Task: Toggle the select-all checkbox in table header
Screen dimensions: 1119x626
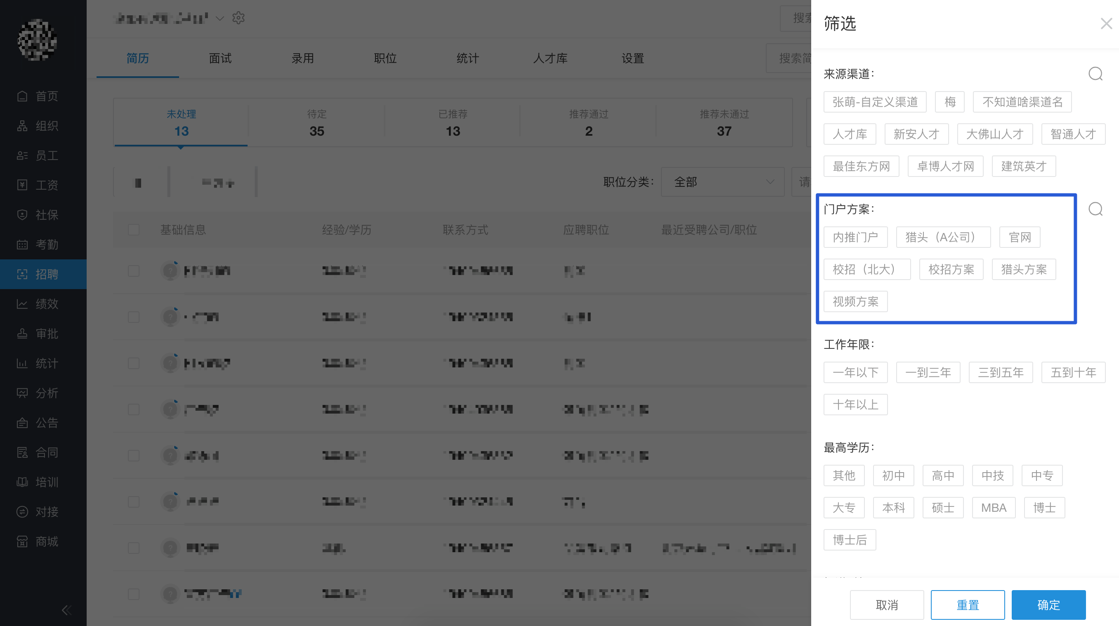Action: coord(134,230)
